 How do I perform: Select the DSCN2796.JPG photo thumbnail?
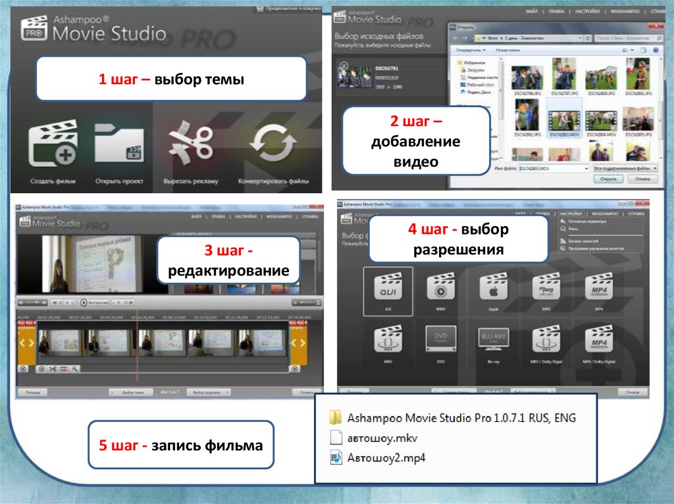(x=527, y=78)
